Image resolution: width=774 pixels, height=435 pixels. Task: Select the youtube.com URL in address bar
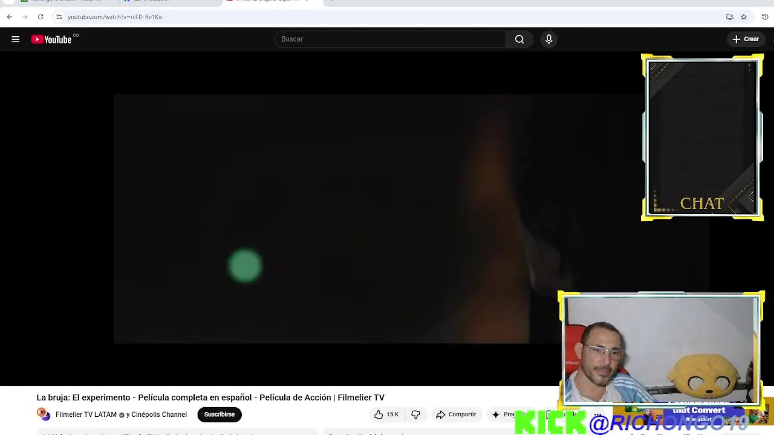tap(115, 17)
